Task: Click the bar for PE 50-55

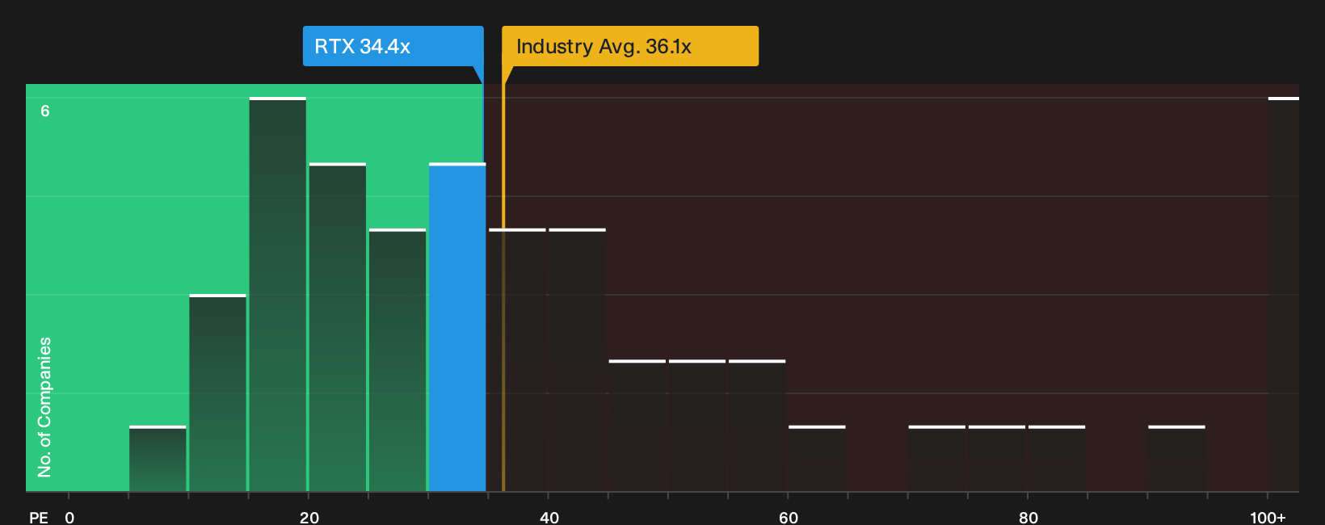Action: click(x=697, y=426)
